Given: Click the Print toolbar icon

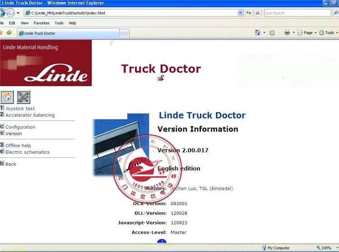Looking at the screenshot, I should [x=287, y=33].
